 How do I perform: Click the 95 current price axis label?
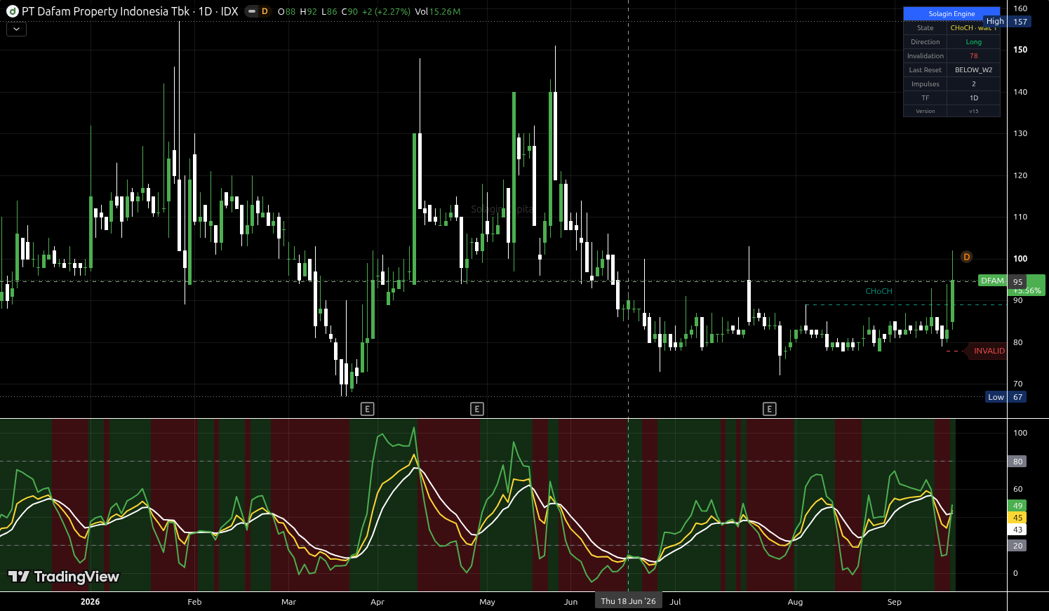[x=1017, y=282]
